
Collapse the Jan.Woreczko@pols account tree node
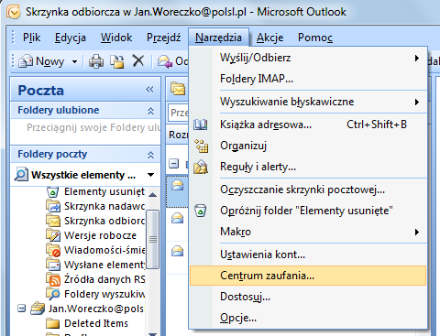pos(21,309)
